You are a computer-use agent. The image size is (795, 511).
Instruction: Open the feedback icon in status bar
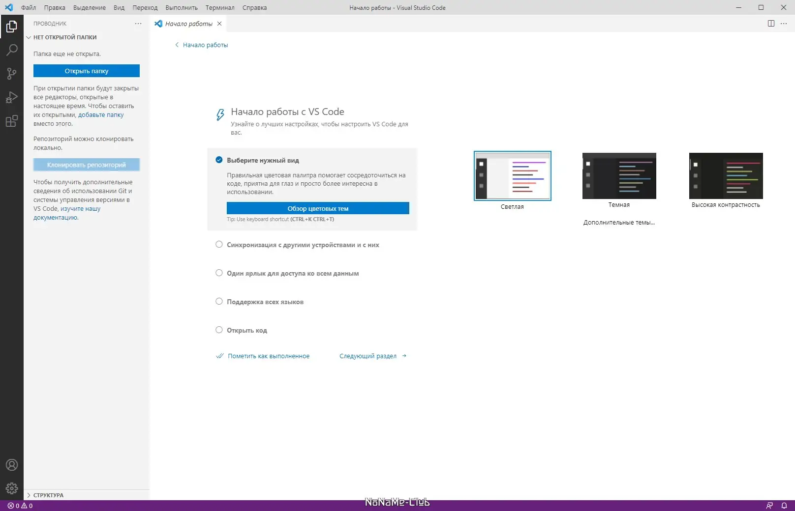[x=769, y=506]
